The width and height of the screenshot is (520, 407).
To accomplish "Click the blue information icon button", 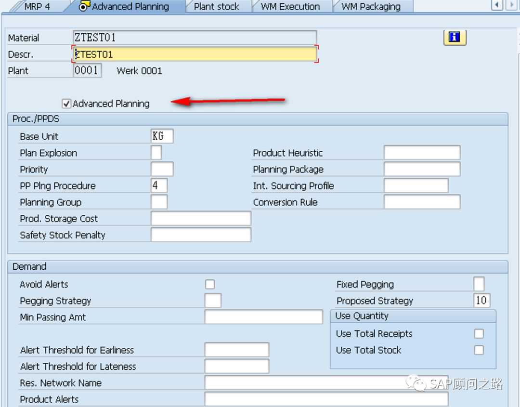I will 455,38.
